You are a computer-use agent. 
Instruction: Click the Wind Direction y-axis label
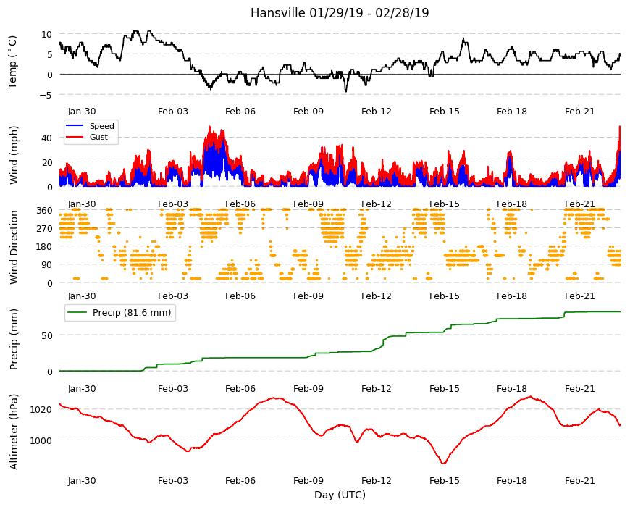pyautogui.click(x=14, y=247)
